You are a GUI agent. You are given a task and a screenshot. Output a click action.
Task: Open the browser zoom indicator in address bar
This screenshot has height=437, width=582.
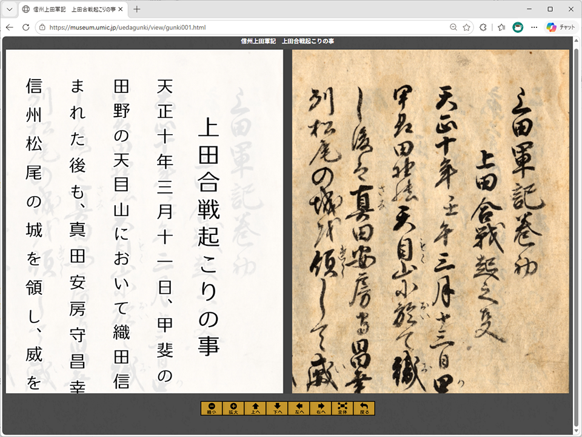click(x=453, y=27)
